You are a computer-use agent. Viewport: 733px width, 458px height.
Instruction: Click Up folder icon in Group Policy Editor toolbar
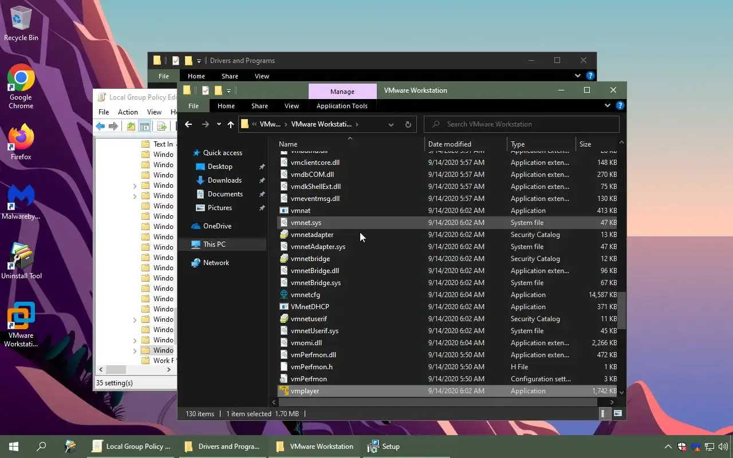coord(131,127)
